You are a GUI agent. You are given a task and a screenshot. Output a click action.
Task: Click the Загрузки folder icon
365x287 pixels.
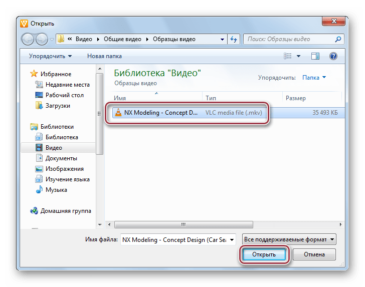pyautogui.click(x=39, y=105)
